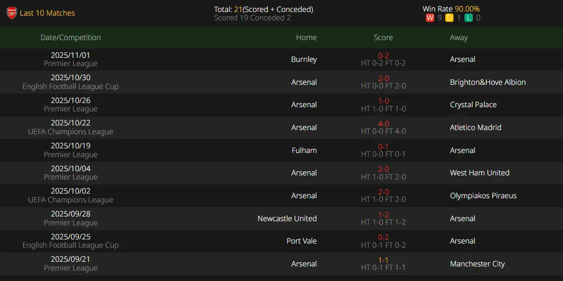This screenshot has height=281, width=563.
Task: Open the Fulham team link
Action: 304,150
